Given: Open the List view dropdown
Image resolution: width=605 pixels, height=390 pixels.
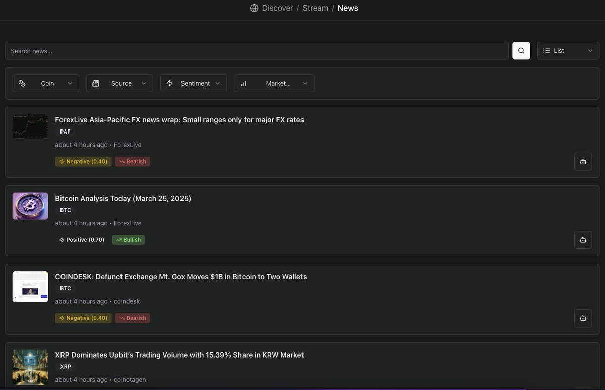Looking at the screenshot, I should tap(568, 51).
